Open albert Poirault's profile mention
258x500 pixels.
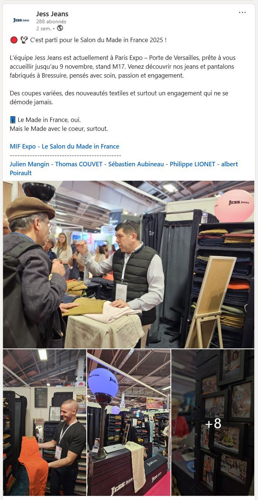(x=124, y=169)
